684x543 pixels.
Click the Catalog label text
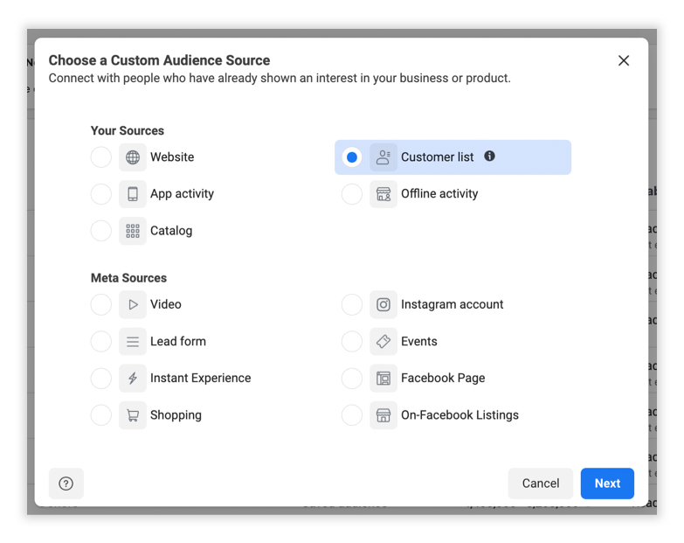point(171,231)
